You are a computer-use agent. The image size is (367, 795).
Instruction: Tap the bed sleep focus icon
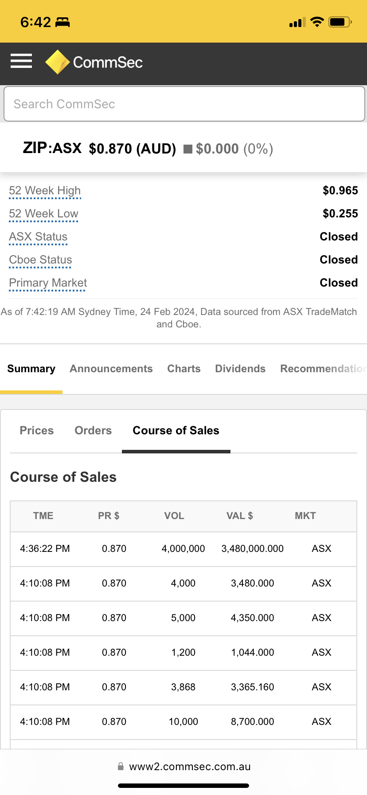click(x=62, y=22)
